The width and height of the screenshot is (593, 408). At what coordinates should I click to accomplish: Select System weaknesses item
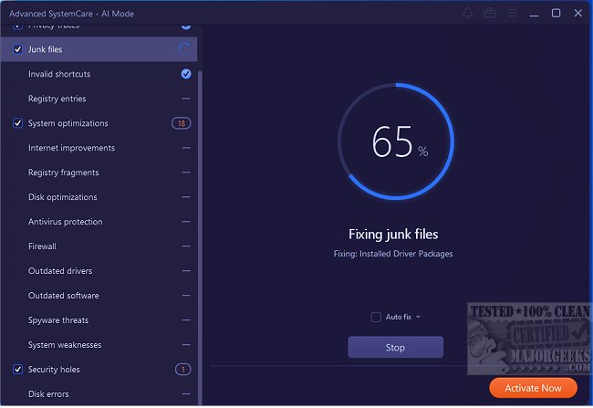(x=99, y=345)
